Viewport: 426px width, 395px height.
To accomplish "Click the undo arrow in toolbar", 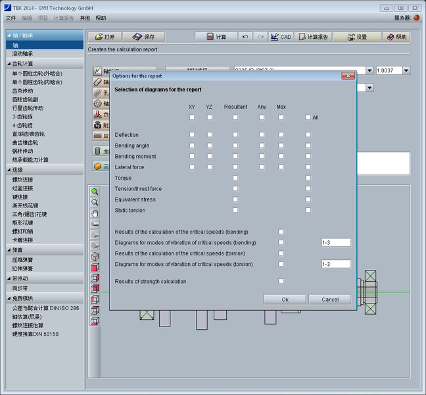I will point(245,37).
